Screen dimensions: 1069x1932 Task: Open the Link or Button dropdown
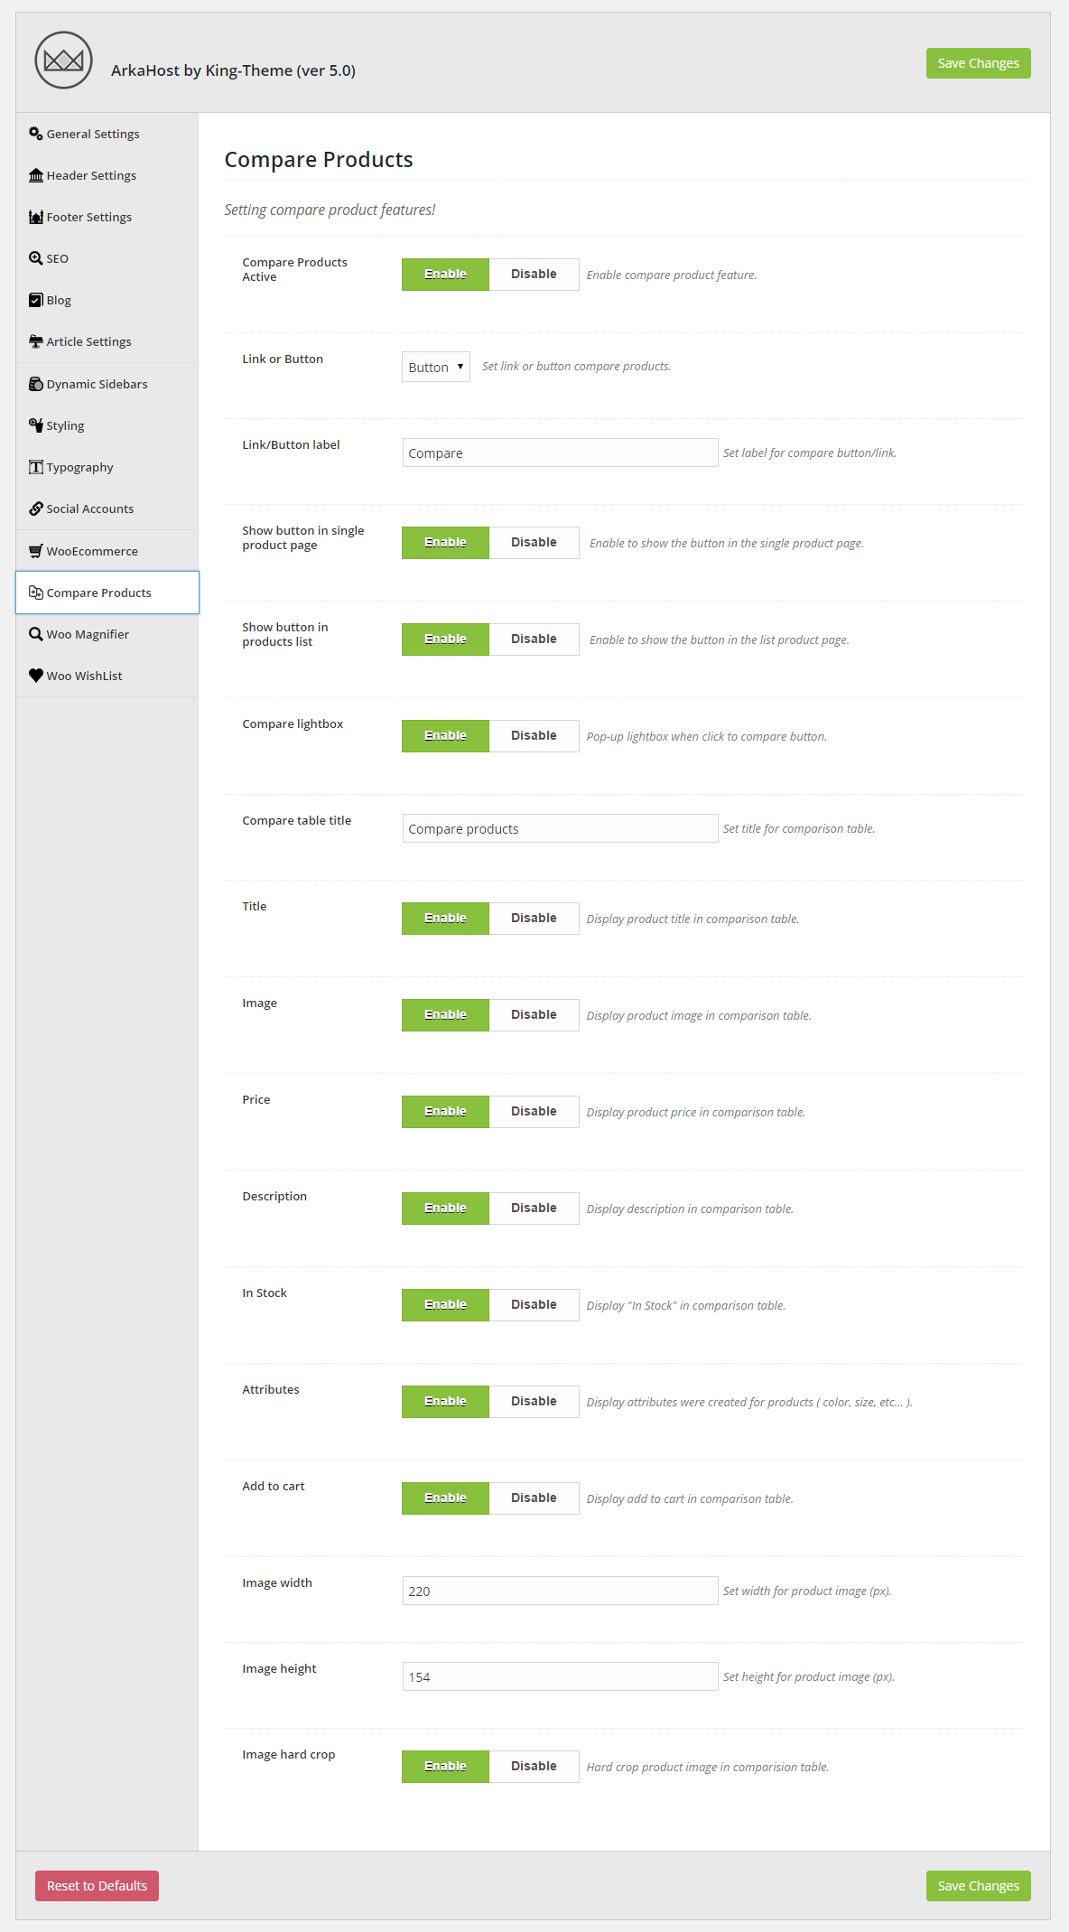tap(436, 367)
